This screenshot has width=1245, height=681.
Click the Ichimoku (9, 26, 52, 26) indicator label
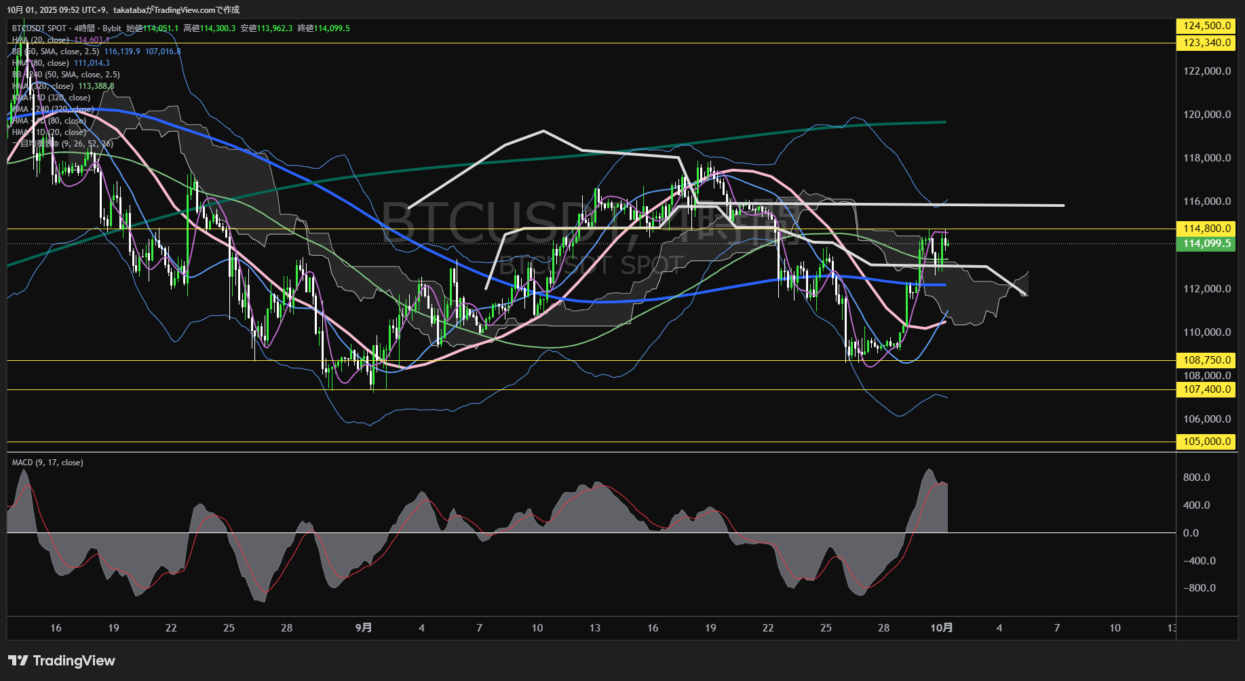point(62,144)
